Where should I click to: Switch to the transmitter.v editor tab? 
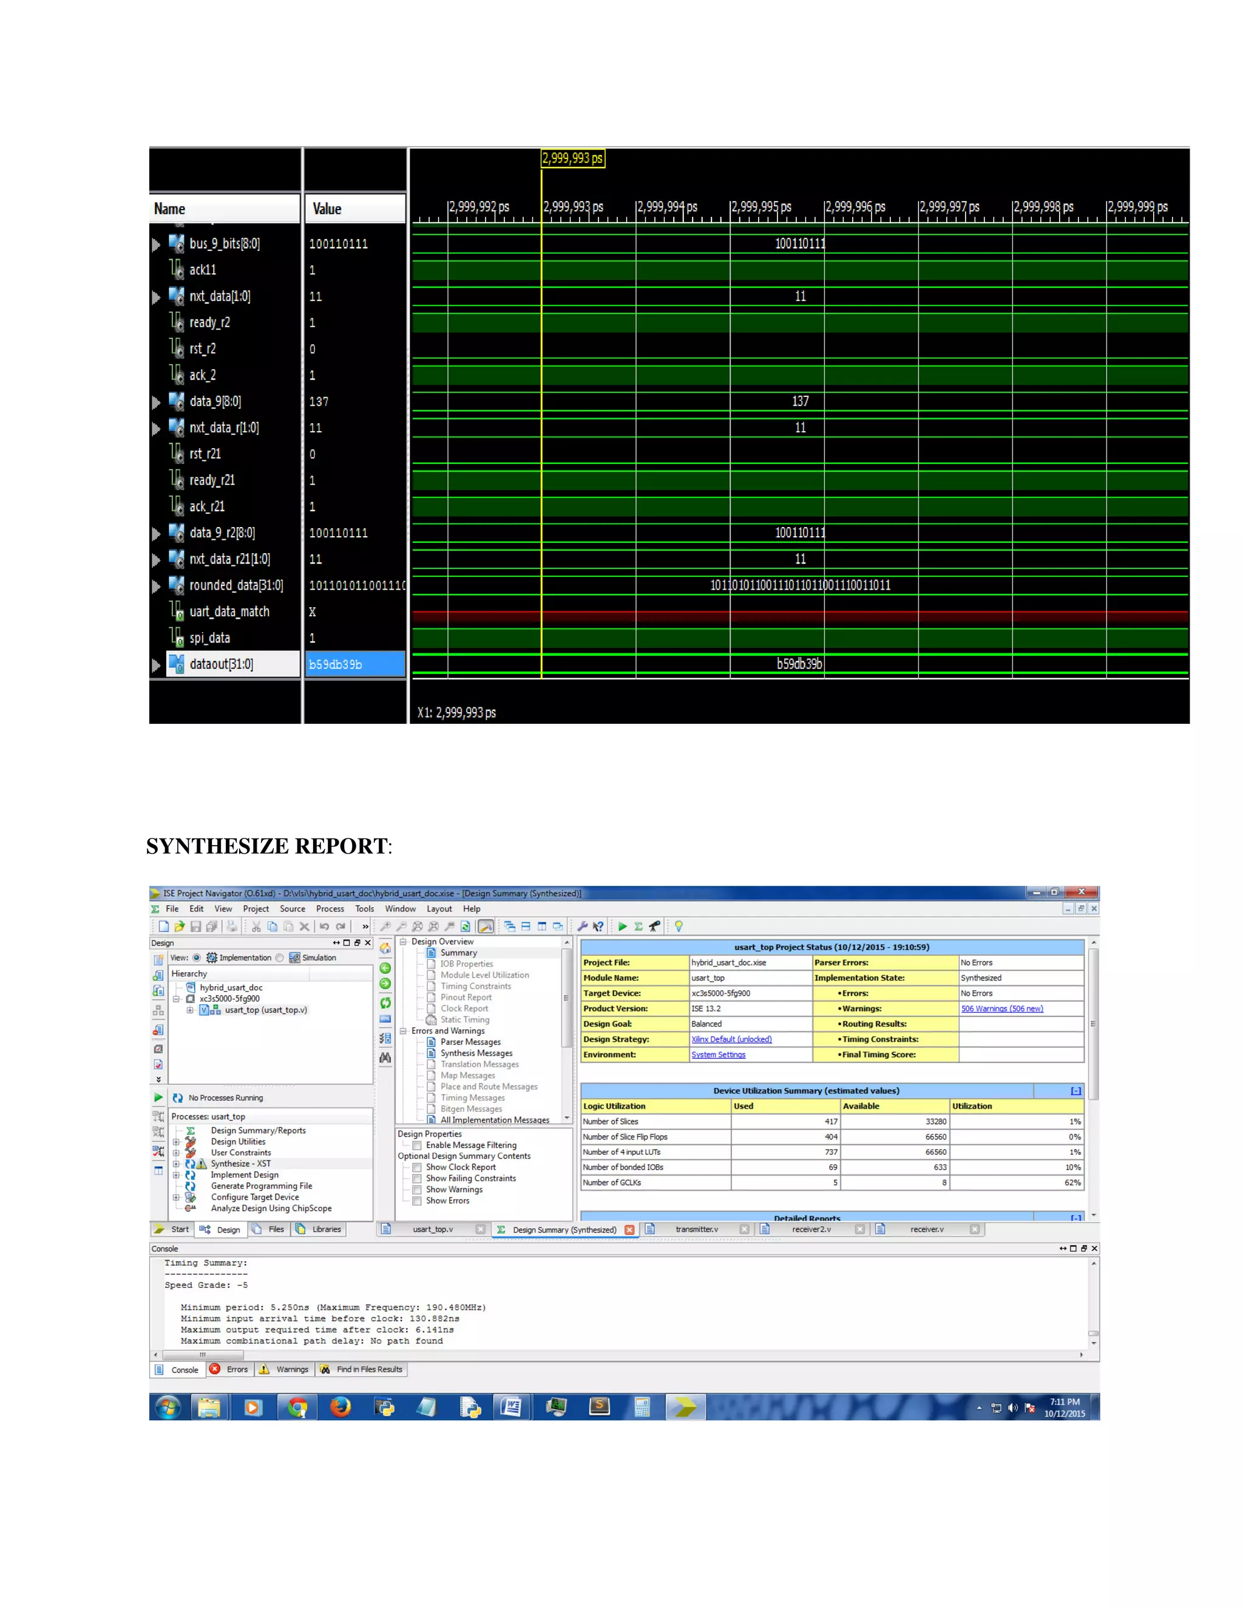697,1230
